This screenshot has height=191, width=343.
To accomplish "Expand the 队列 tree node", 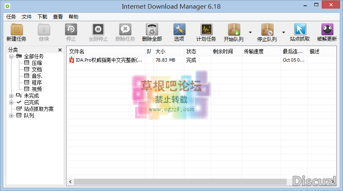I will [x=11, y=115].
